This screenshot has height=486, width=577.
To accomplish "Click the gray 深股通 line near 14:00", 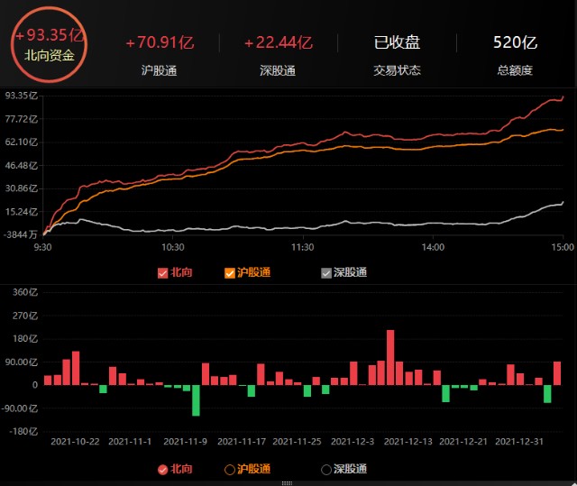I will pos(434,223).
